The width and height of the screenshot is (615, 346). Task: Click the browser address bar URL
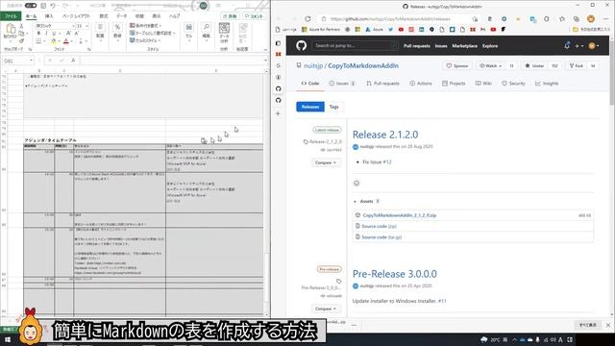click(x=390, y=19)
